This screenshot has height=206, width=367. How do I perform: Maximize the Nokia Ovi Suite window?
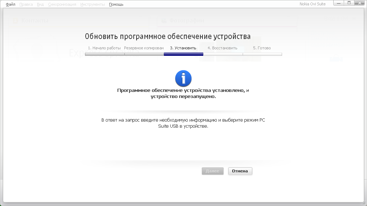(349, 3)
